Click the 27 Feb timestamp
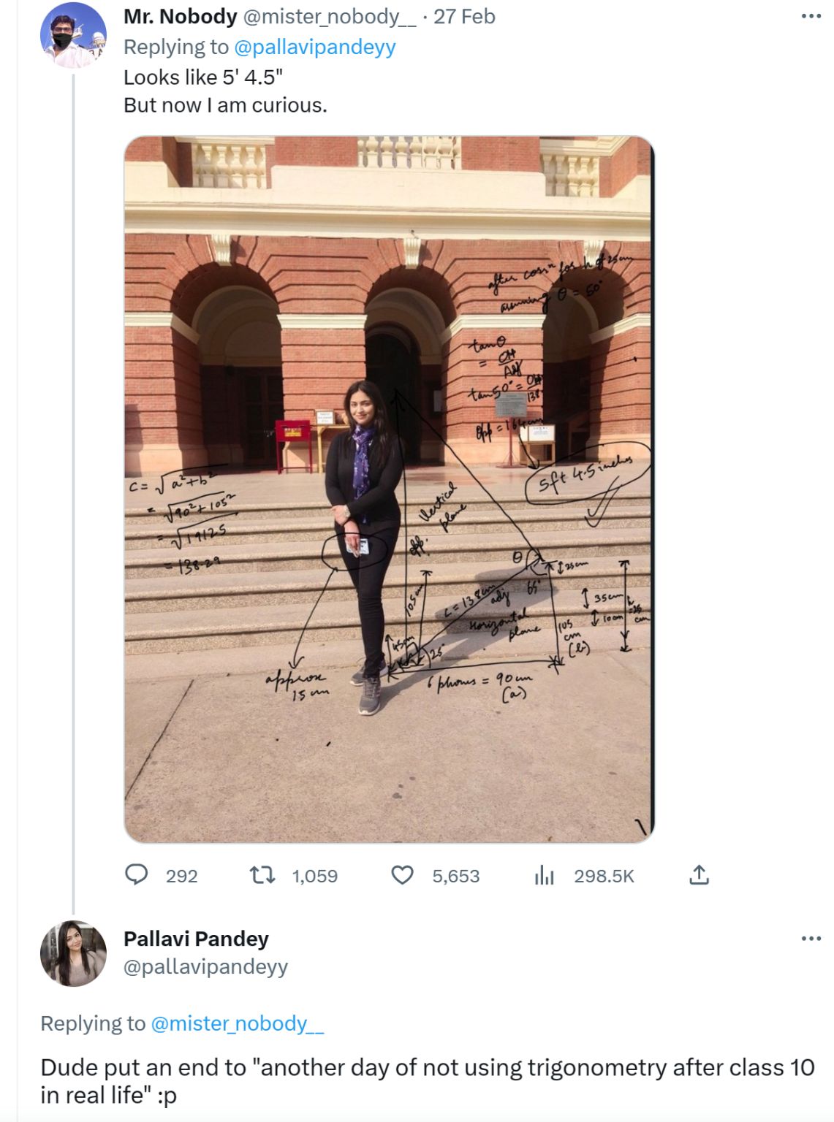Viewport: 834px width, 1122px height. [x=464, y=16]
